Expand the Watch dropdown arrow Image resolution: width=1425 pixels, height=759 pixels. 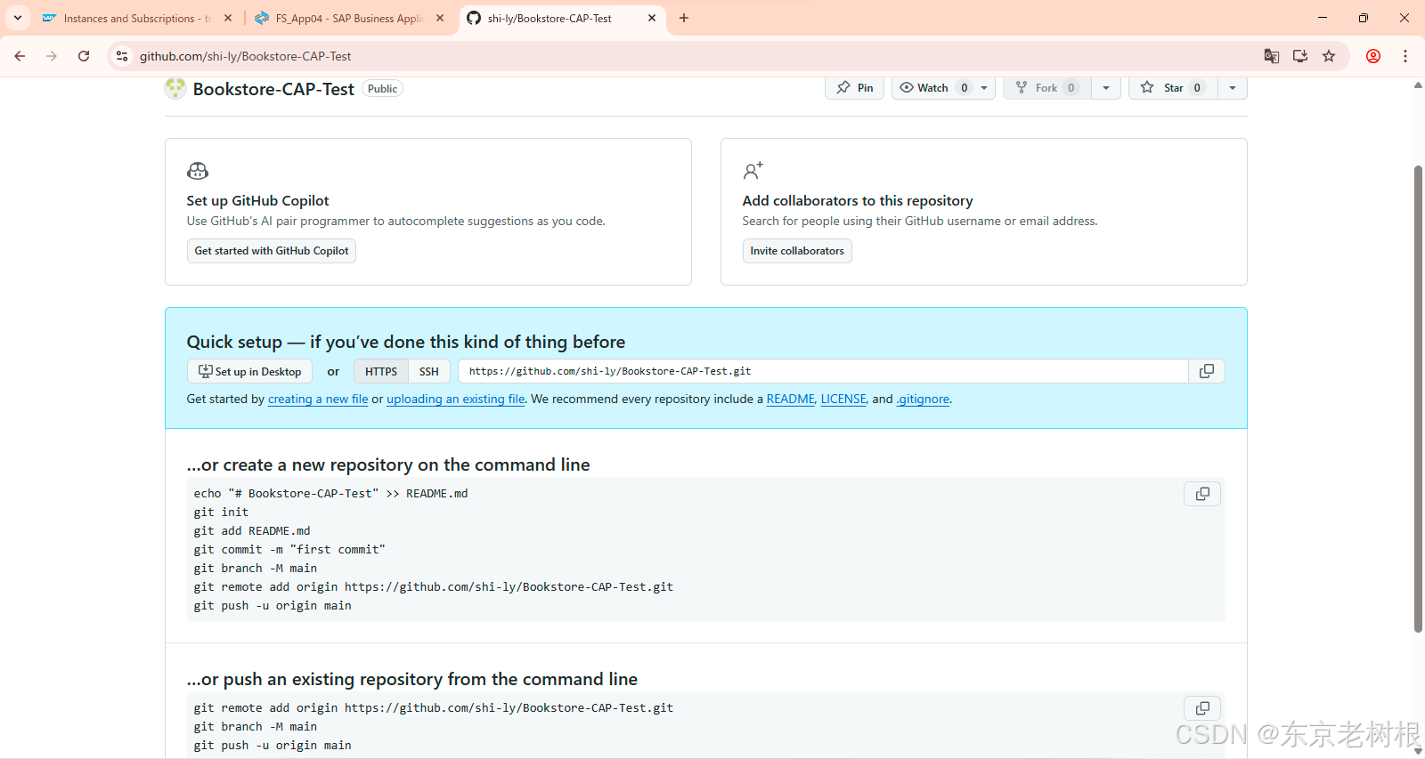[984, 88]
